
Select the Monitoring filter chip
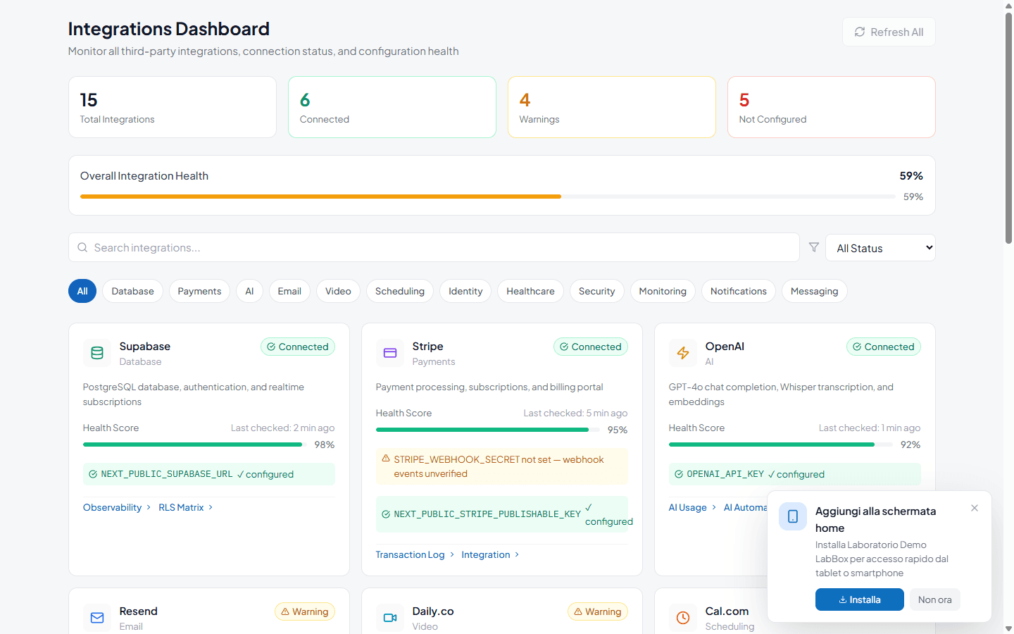tap(663, 291)
